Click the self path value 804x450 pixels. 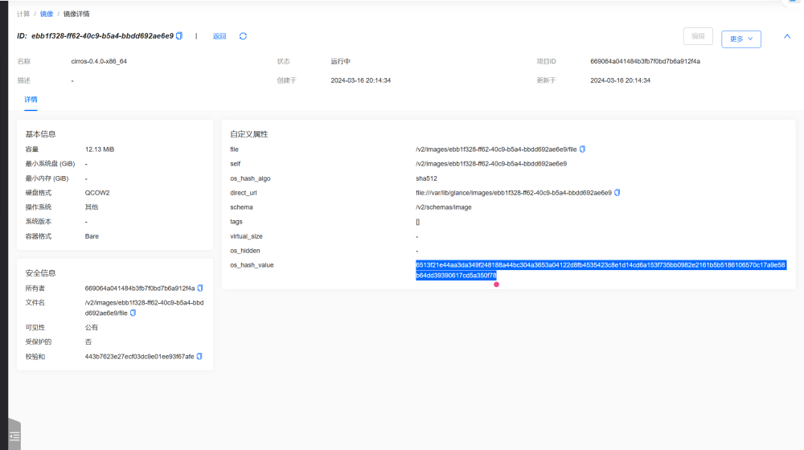490,164
